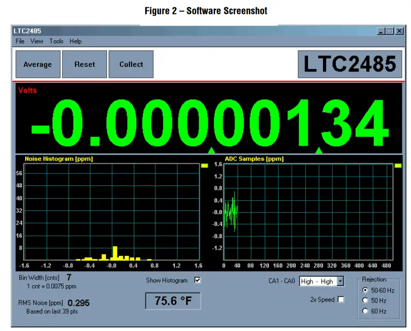This screenshot has width=411, height=331.
Task: Click the Noise Histogram [ppm] title
Action: pos(59,159)
